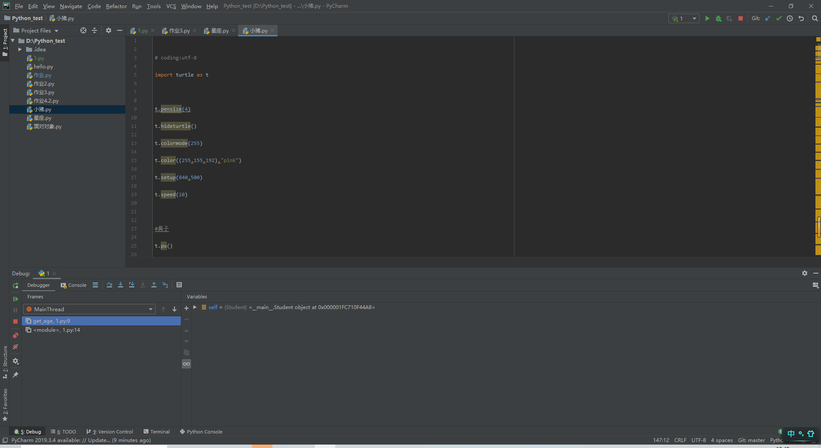
Task: Switch to the 作业3.py editor tab
Action: pyautogui.click(x=179, y=31)
